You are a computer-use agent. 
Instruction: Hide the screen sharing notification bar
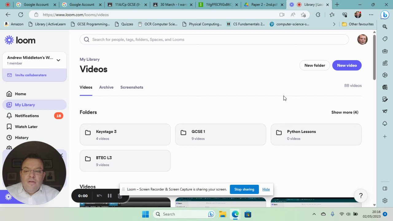pos(266,189)
